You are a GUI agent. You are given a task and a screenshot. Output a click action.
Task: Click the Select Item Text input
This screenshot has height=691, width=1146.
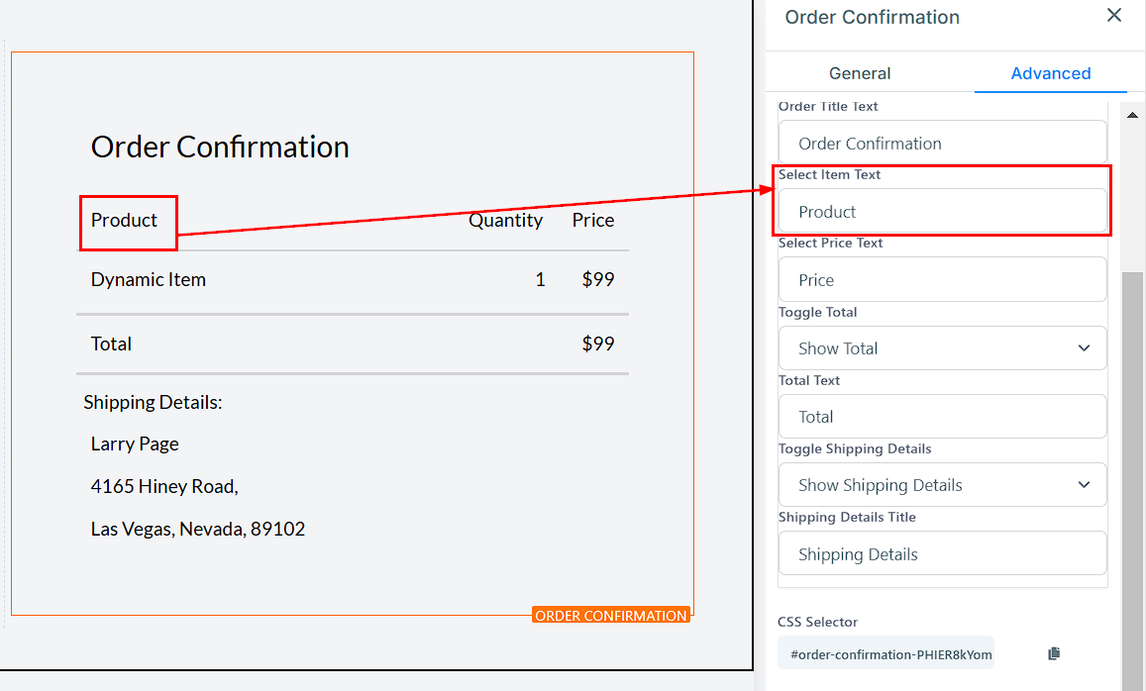pyautogui.click(x=942, y=212)
